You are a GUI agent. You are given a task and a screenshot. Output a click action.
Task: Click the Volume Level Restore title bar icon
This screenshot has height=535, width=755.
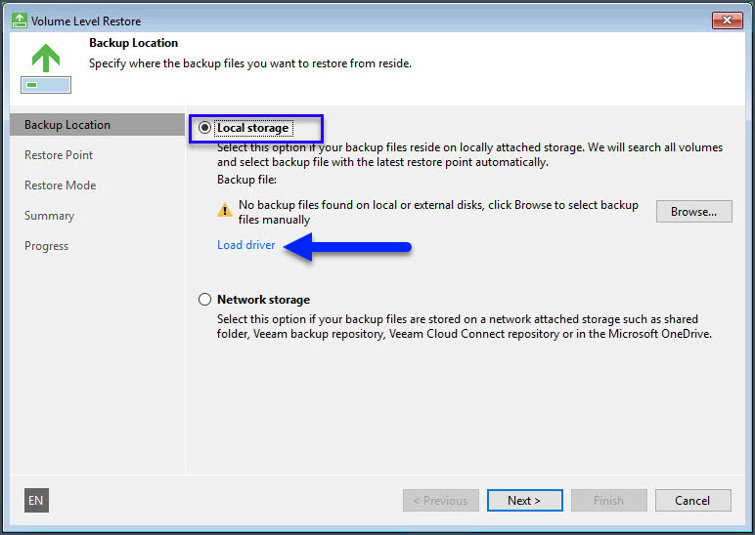click(19, 21)
